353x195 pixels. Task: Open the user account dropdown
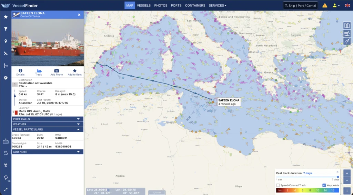coord(336,6)
